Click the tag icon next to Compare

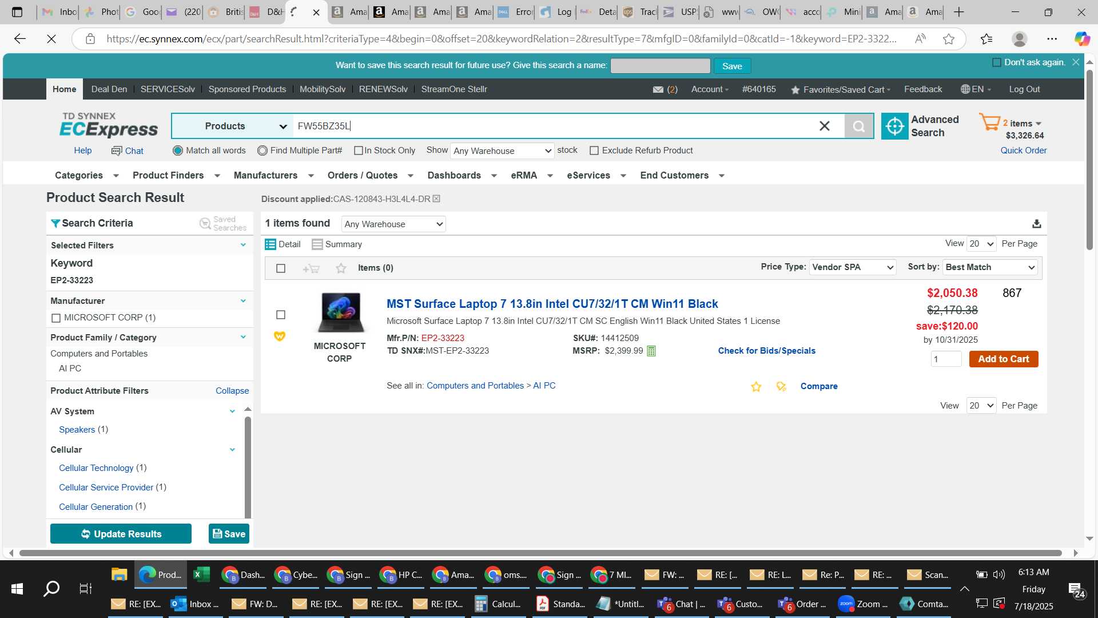[x=781, y=387]
